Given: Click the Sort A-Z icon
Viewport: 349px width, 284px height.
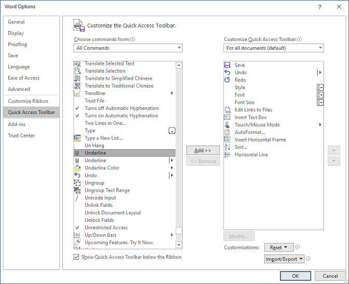Looking at the screenshot, I should point(227,147).
